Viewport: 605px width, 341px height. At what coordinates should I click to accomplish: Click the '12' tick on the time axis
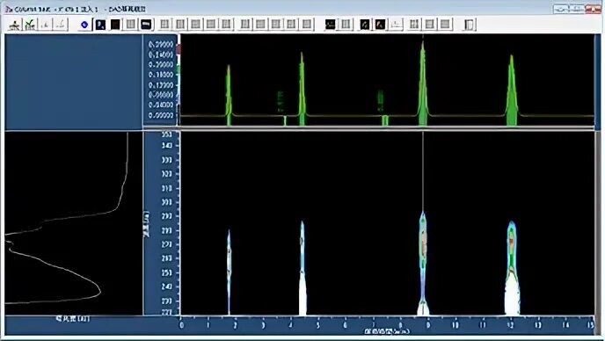(511, 325)
